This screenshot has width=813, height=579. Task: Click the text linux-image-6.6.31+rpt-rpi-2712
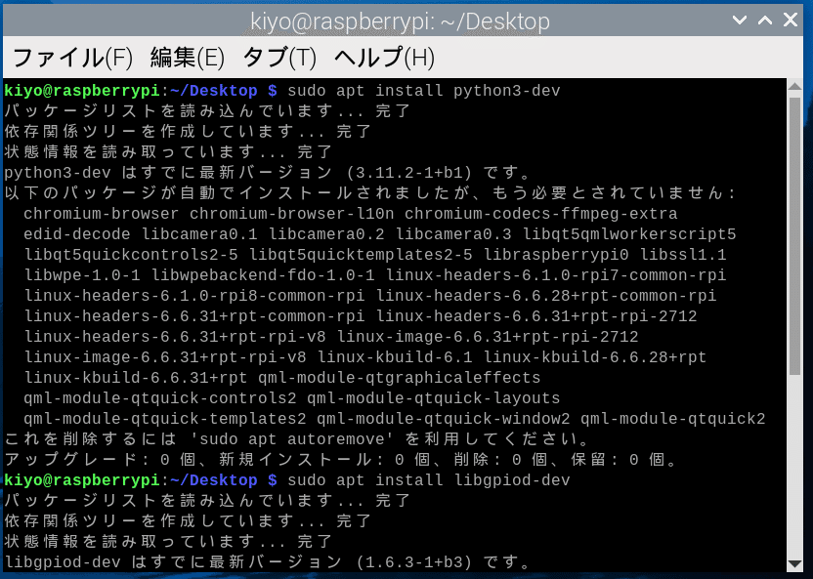click(x=489, y=335)
